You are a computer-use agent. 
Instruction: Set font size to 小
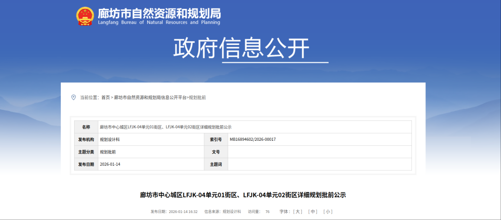tap(328, 212)
